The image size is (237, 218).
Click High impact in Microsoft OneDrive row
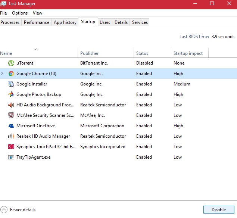[178, 126]
